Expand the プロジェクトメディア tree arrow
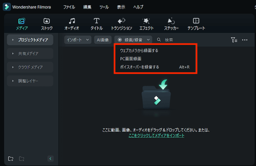 13,40
